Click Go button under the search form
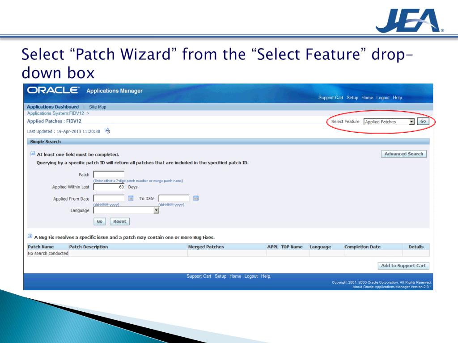458x343 pixels. [x=100, y=222]
